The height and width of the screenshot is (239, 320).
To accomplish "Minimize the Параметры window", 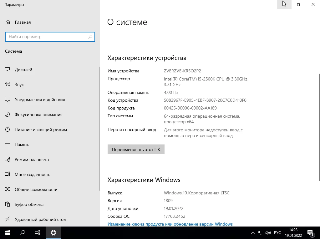I will point(284,4).
